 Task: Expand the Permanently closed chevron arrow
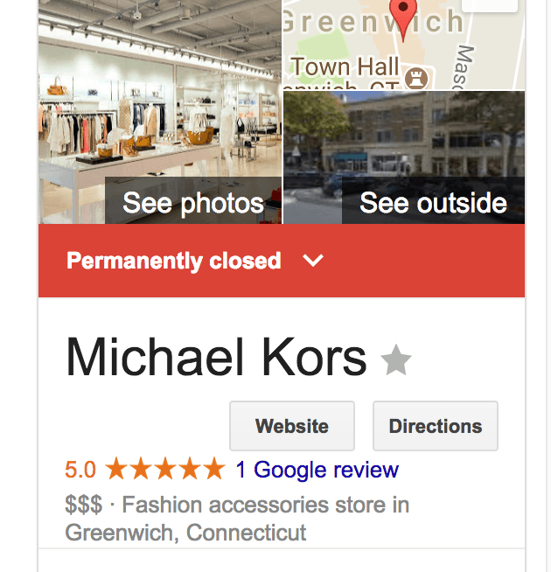click(313, 261)
